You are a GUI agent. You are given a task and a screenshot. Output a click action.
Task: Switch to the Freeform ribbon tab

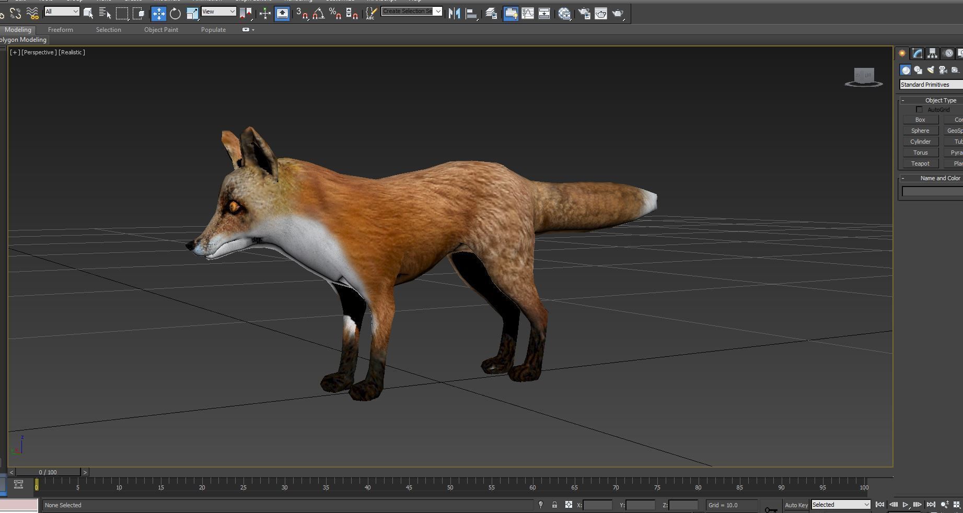tap(61, 30)
